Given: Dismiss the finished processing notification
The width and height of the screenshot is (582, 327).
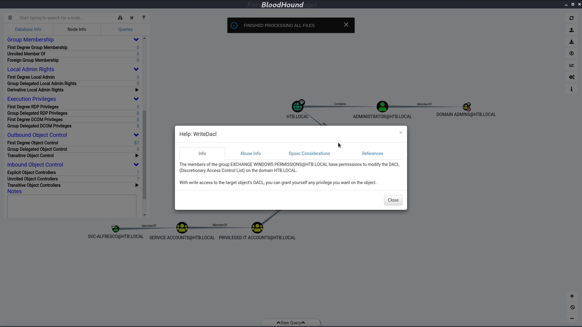Looking at the screenshot, I should 346,25.
